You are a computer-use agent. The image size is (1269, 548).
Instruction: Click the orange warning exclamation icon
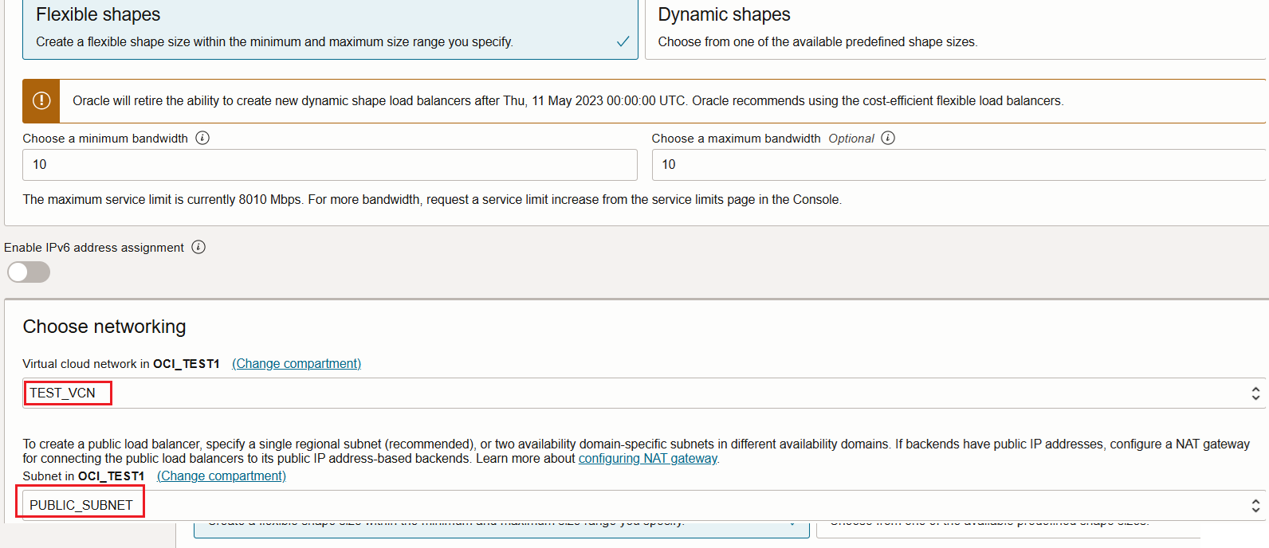pyautogui.click(x=41, y=101)
